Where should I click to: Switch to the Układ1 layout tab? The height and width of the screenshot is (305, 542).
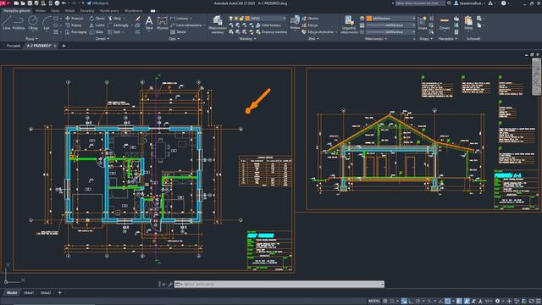click(x=29, y=293)
